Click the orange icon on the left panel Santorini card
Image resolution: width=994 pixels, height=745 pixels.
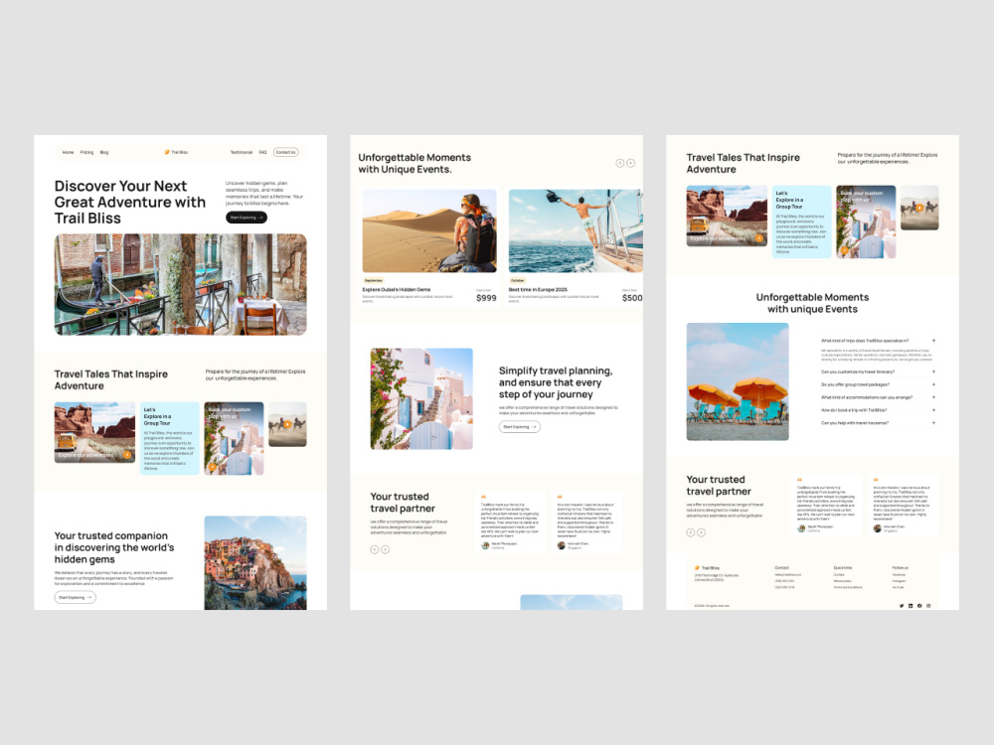tap(213, 468)
